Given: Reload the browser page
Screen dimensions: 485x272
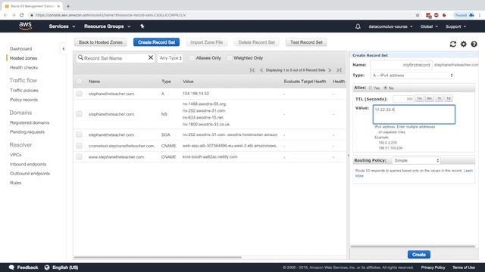Looking at the screenshot, I should click(x=22, y=15).
